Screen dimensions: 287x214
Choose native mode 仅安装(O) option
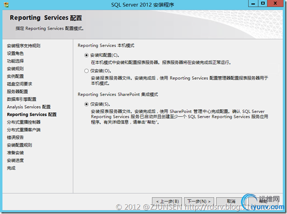(86, 71)
